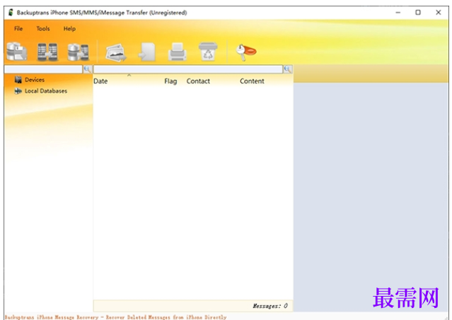This screenshot has height=320, width=452.
Task: Open the File menu
Action: [18, 28]
